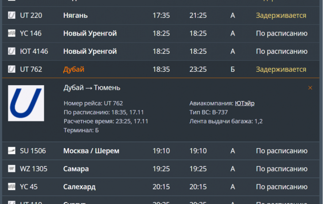Click the По расписанию status for SU 1506

coord(281,151)
